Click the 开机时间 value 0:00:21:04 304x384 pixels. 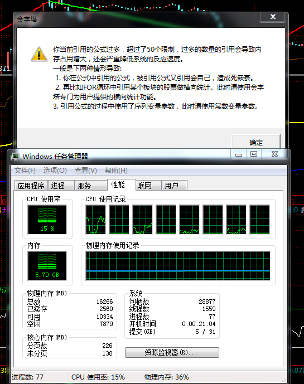199,324
